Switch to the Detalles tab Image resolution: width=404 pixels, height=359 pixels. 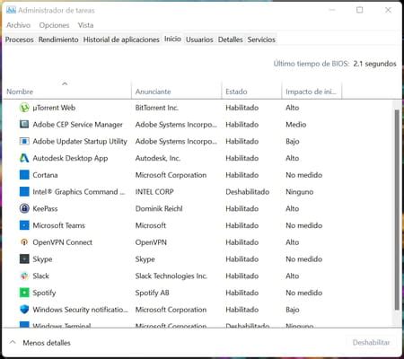(x=230, y=39)
